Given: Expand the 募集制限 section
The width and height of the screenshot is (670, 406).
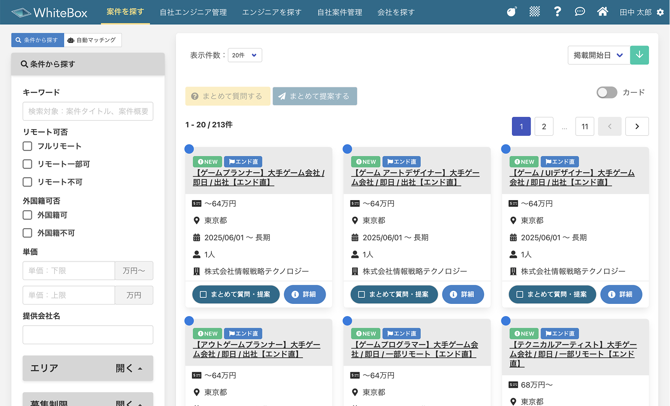Looking at the screenshot, I should click(x=88, y=400).
